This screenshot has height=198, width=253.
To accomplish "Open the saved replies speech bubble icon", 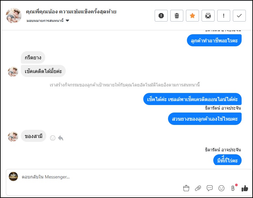I will [x=210, y=188].
